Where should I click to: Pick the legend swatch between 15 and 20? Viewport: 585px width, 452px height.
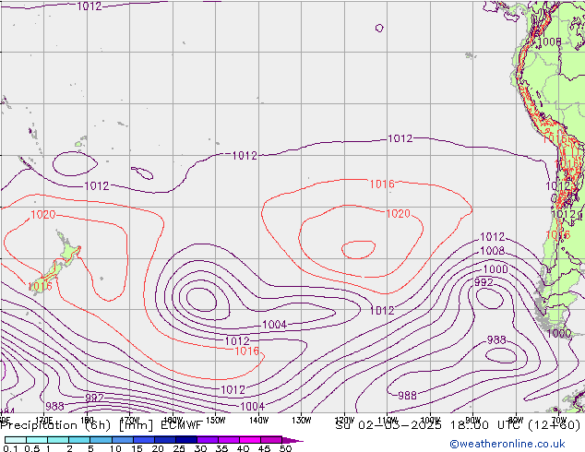143,440
